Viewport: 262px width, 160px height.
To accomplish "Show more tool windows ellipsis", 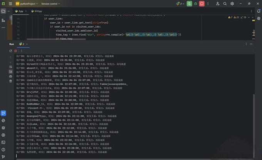I will pyautogui.click(x=3, y=28).
